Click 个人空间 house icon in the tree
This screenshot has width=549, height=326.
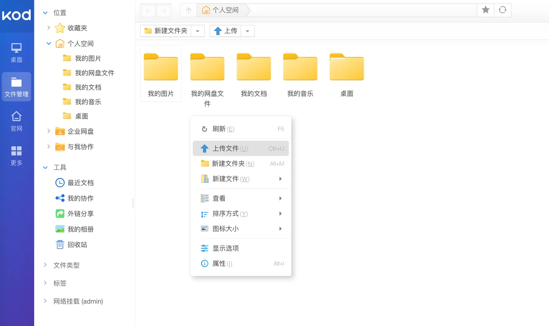click(60, 43)
